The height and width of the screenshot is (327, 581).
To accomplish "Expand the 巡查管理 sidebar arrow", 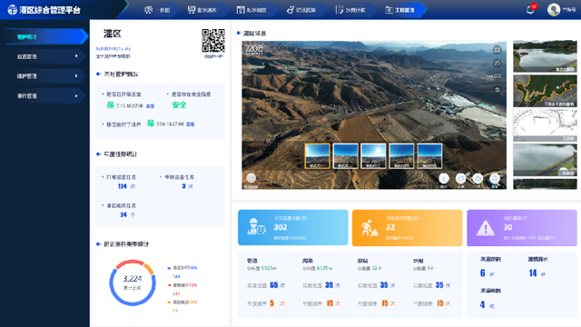I will tap(76, 56).
